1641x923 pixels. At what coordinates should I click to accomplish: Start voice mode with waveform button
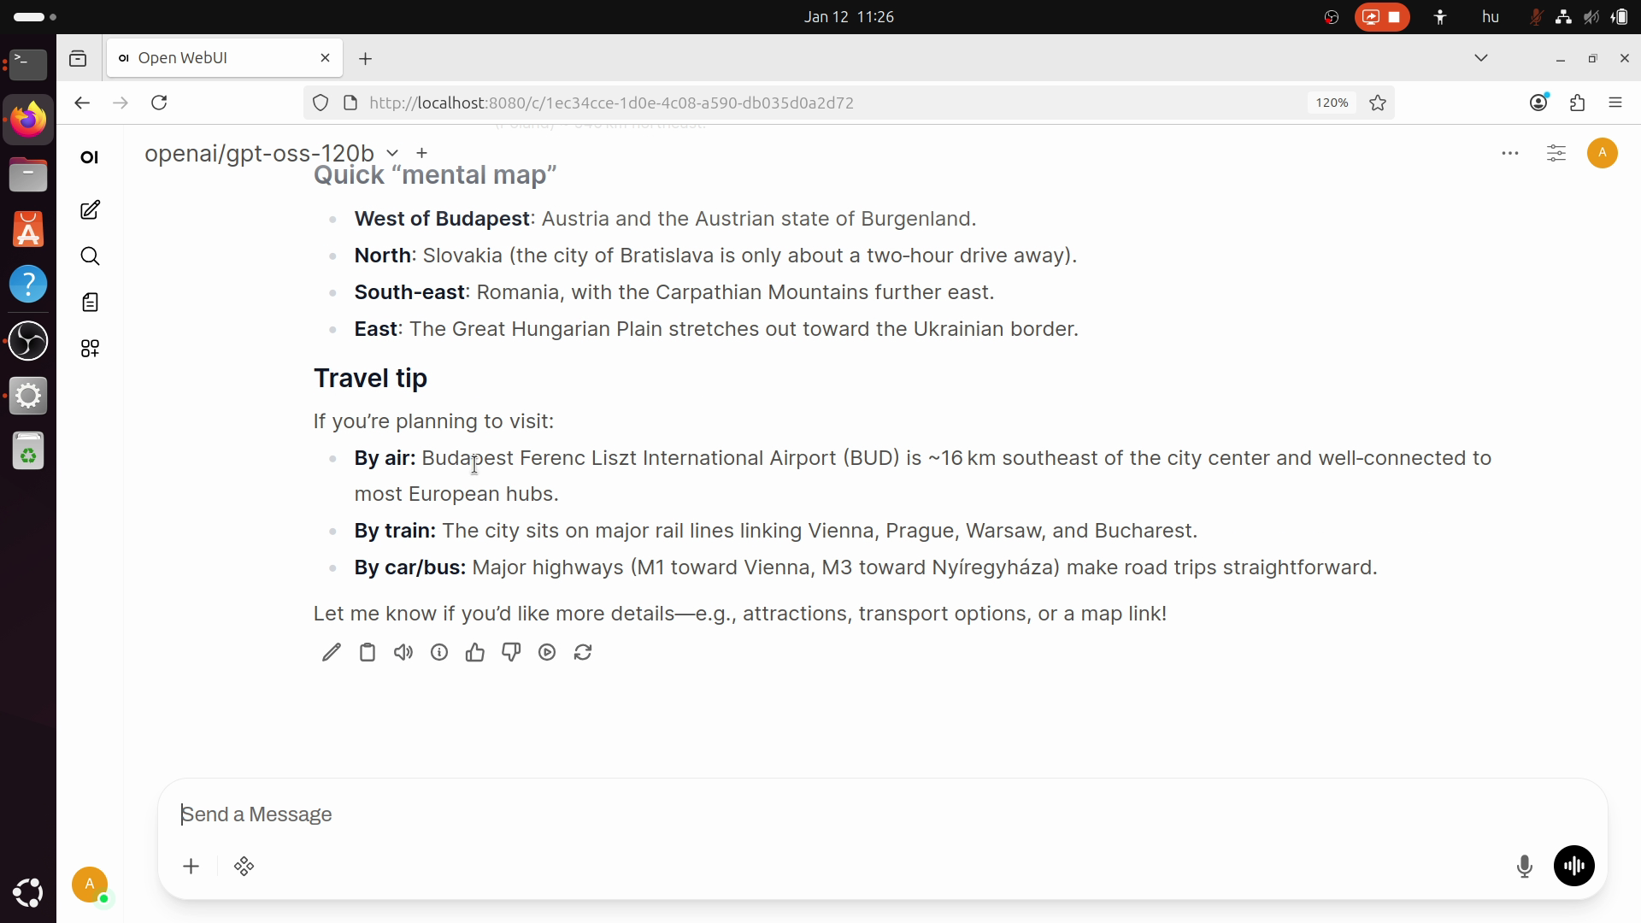(1573, 867)
